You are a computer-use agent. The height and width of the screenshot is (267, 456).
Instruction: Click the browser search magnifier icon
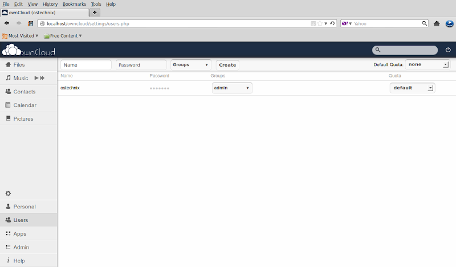pyautogui.click(x=424, y=23)
